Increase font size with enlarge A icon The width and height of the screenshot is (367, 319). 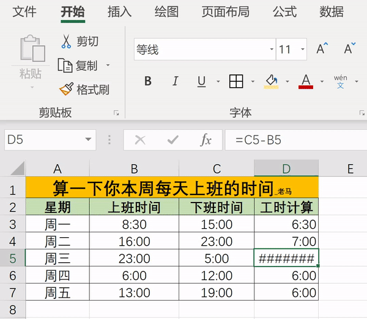coord(322,49)
